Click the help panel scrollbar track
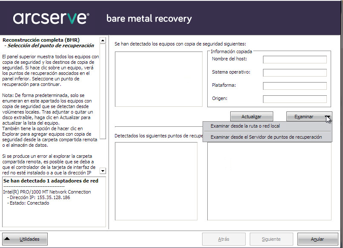 (x=103, y=106)
